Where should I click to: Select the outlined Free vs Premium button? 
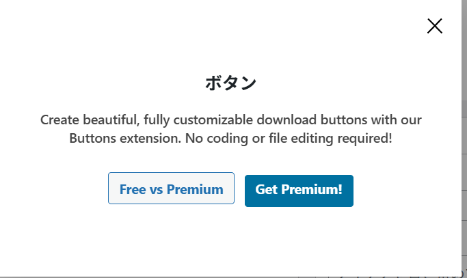[171, 189]
